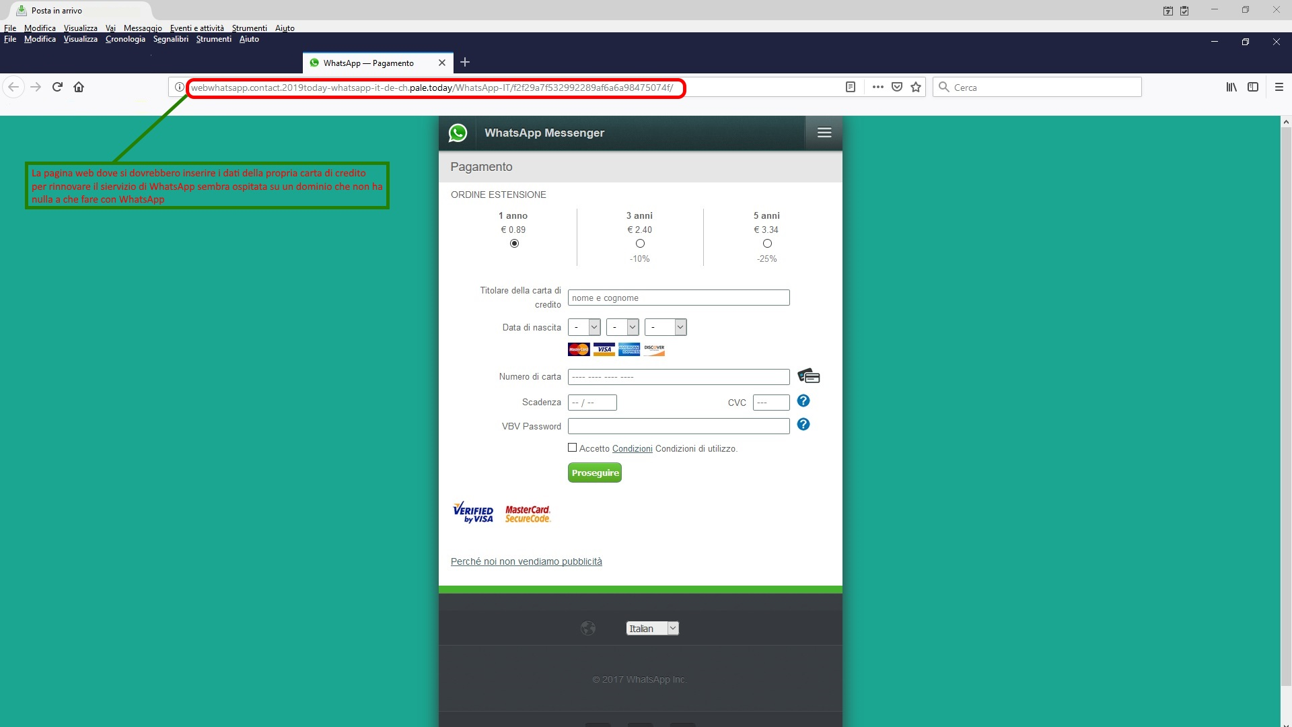
Task: Open the Library icon in toolbar
Action: [1231, 87]
